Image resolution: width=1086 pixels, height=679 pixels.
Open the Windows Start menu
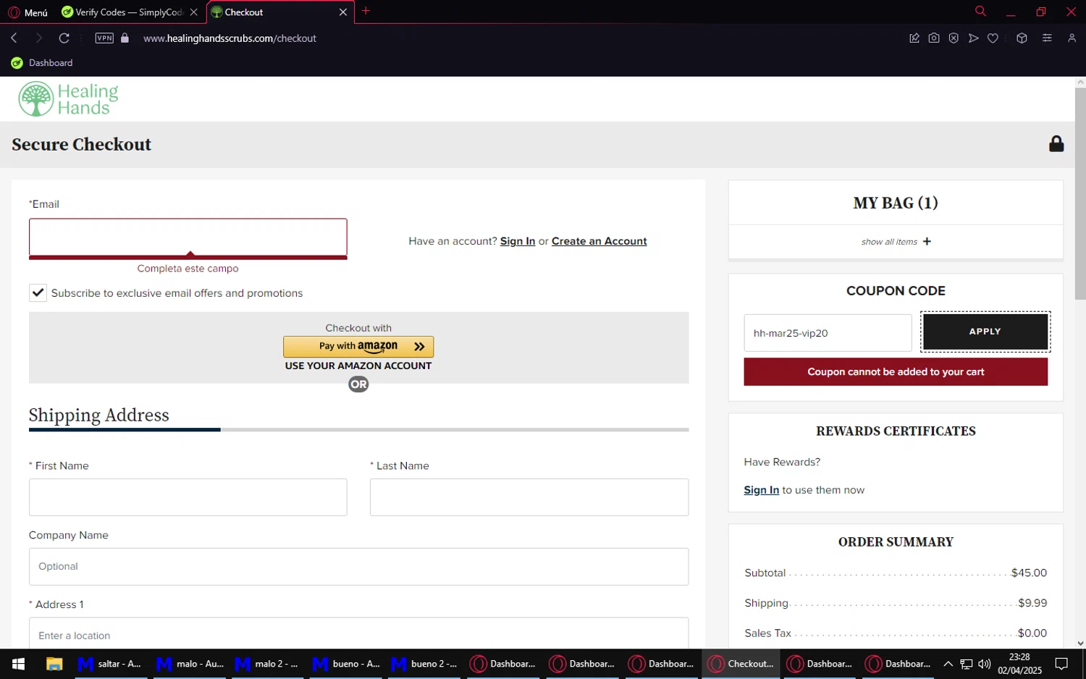[x=18, y=664]
